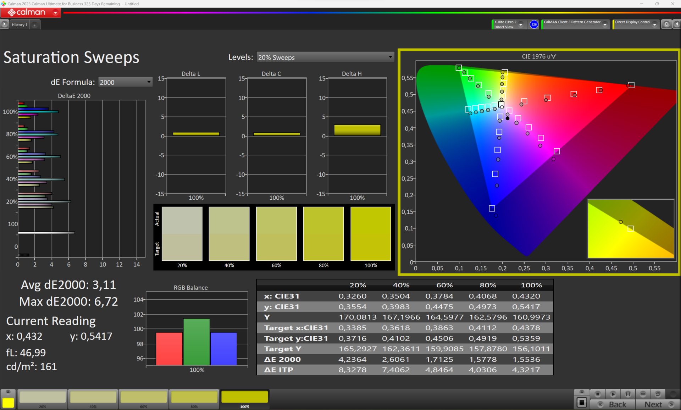681x410 pixels.
Task: Click the read single measurement bracket icon
Action: [x=628, y=394]
